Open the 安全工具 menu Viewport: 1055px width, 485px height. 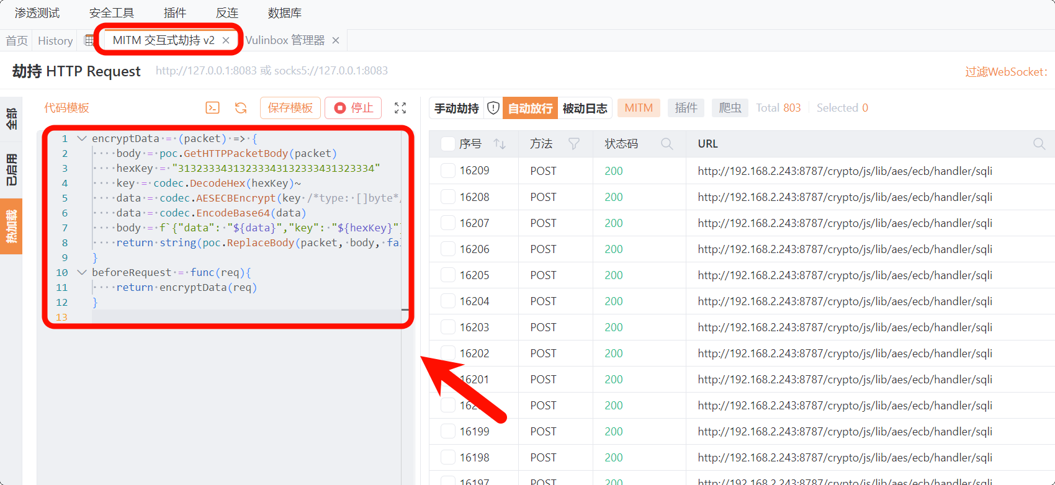(x=112, y=13)
